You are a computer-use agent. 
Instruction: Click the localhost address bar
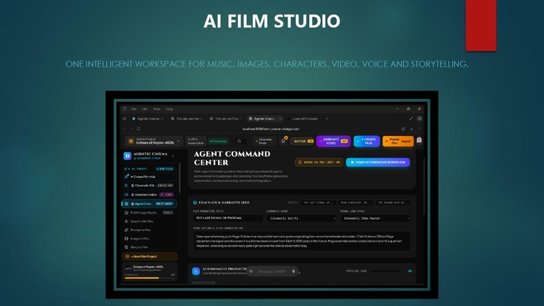tap(271, 129)
